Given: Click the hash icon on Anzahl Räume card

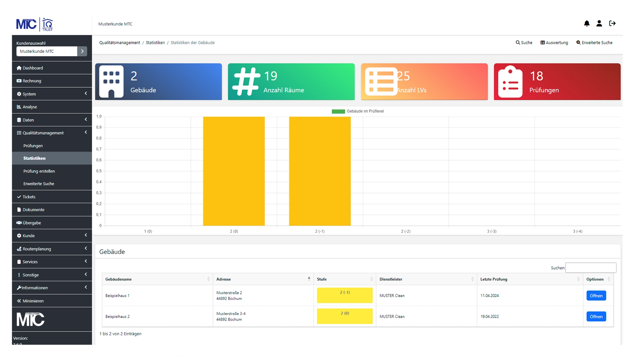Looking at the screenshot, I should (246, 81).
